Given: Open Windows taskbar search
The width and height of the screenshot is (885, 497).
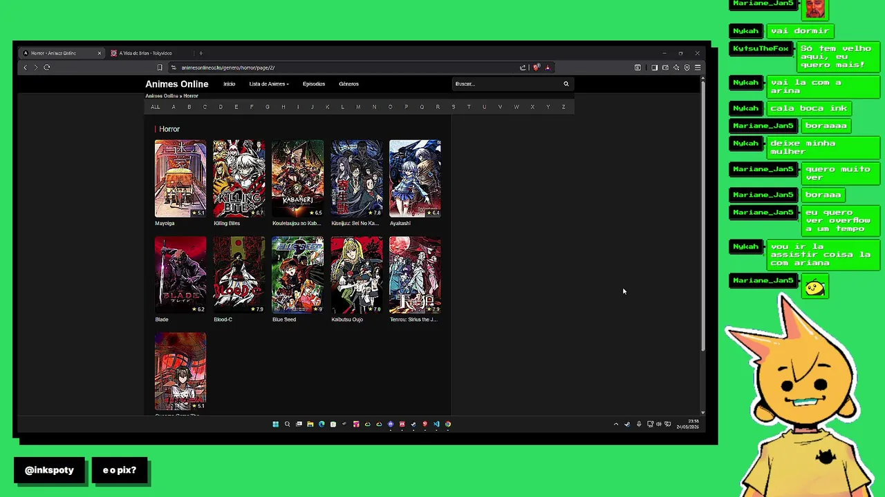Looking at the screenshot, I should pos(287,424).
